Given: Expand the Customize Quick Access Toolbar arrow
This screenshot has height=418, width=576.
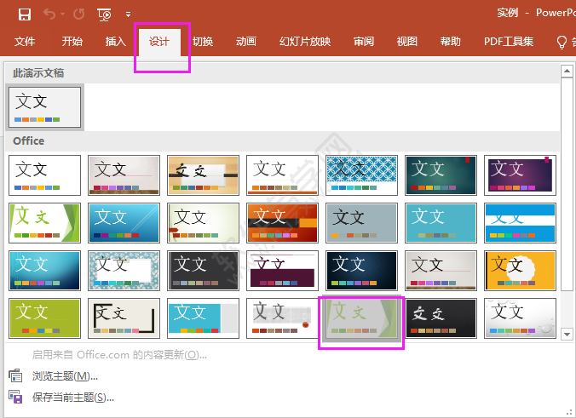Looking at the screenshot, I should 128,14.
